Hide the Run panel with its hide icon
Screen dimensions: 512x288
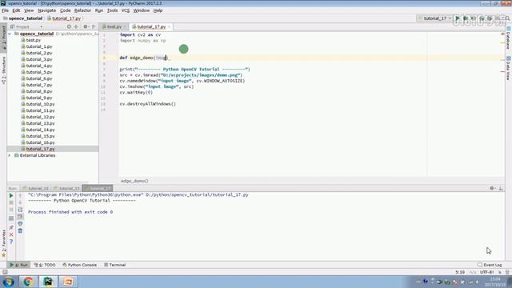(x=501, y=188)
